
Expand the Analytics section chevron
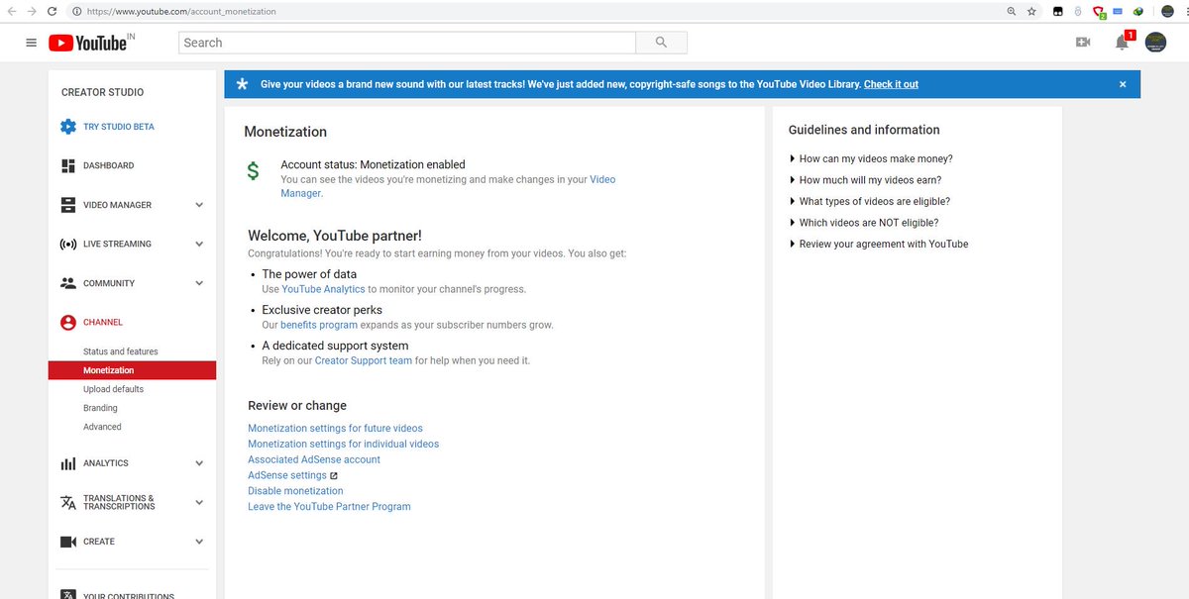[x=199, y=463]
